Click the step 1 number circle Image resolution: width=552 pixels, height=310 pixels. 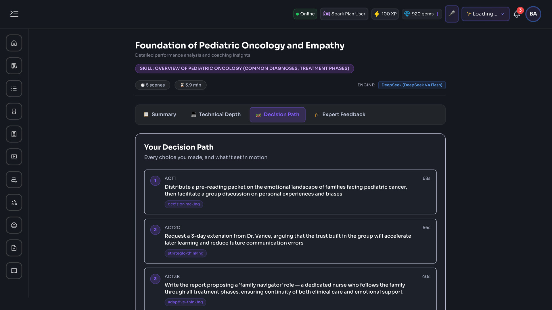click(x=155, y=181)
